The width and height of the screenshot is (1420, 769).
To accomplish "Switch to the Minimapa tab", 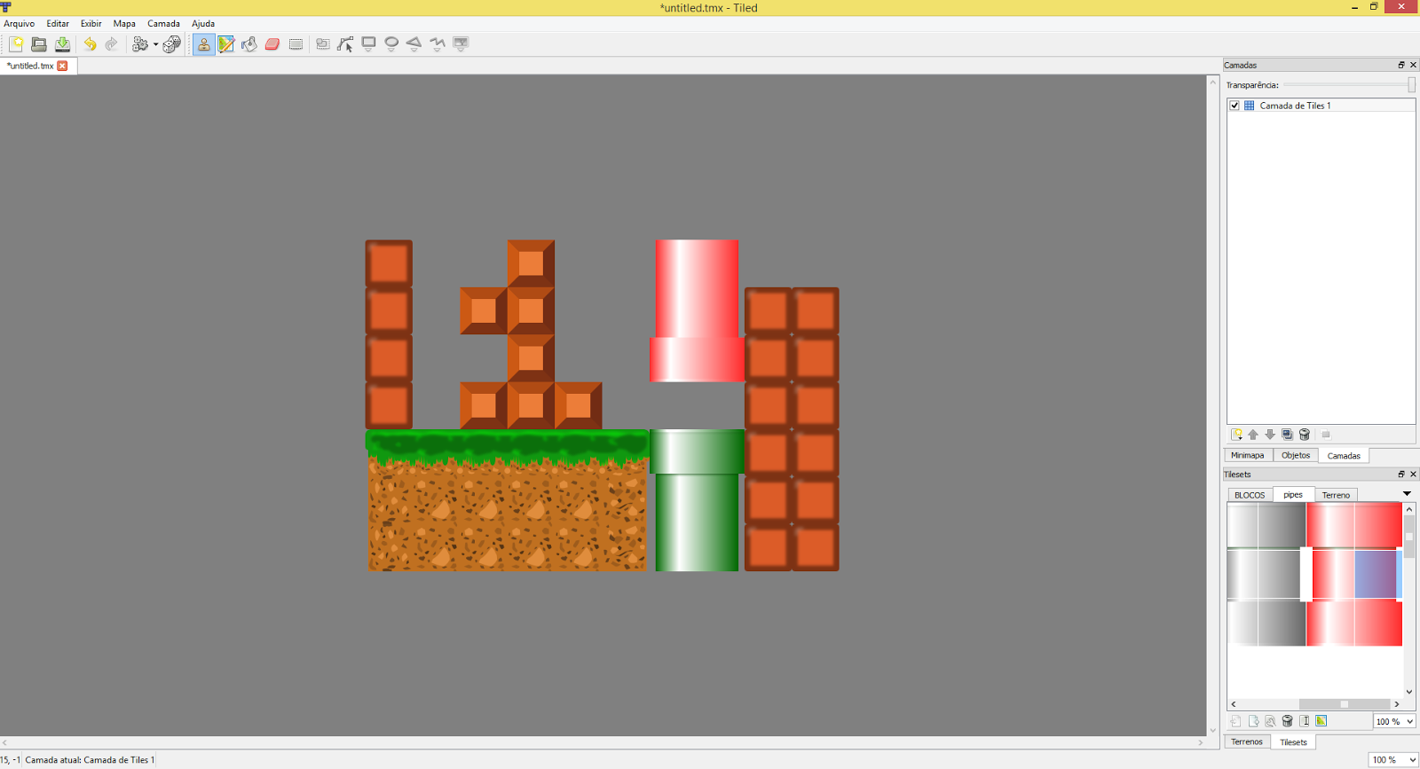I will [x=1247, y=455].
